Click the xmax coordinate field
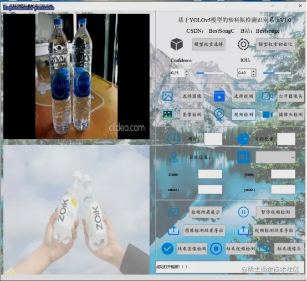The height and width of the screenshot is (281, 307). pyautogui.click(x=210, y=189)
